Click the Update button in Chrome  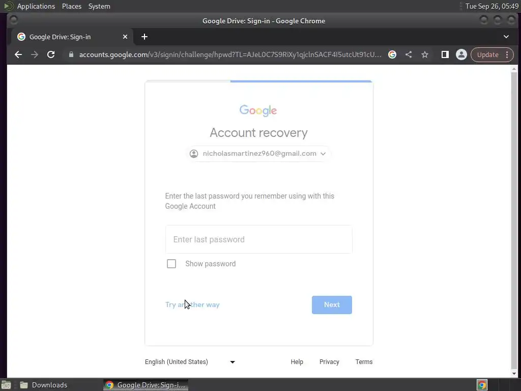[x=487, y=54]
